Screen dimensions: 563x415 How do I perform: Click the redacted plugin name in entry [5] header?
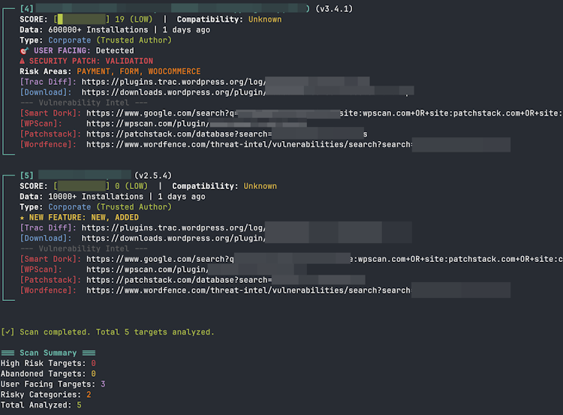tap(85, 175)
